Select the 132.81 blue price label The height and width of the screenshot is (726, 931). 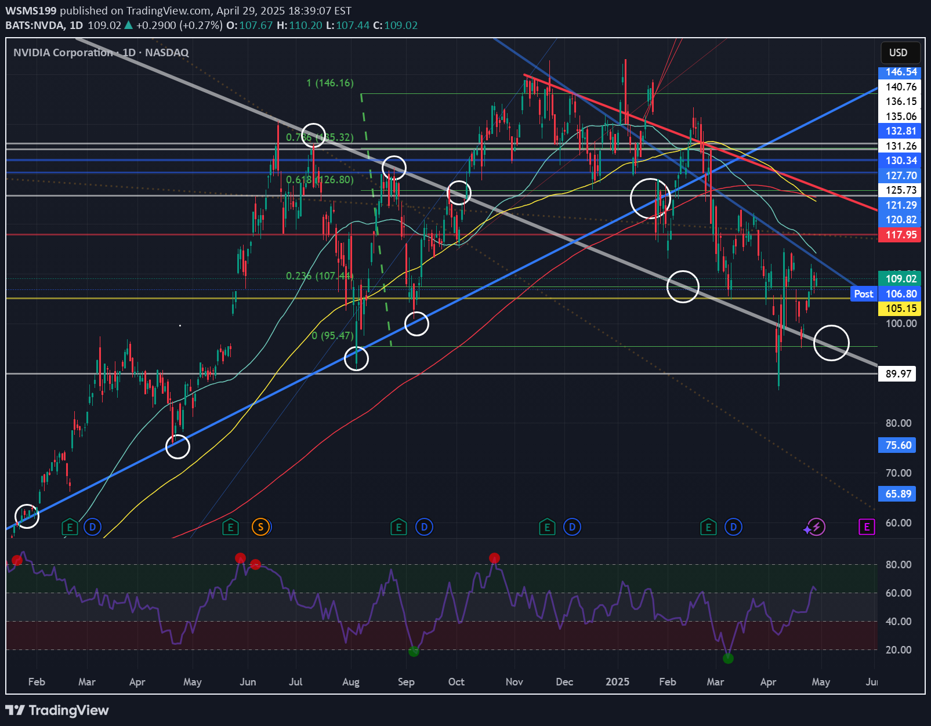coord(900,131)
